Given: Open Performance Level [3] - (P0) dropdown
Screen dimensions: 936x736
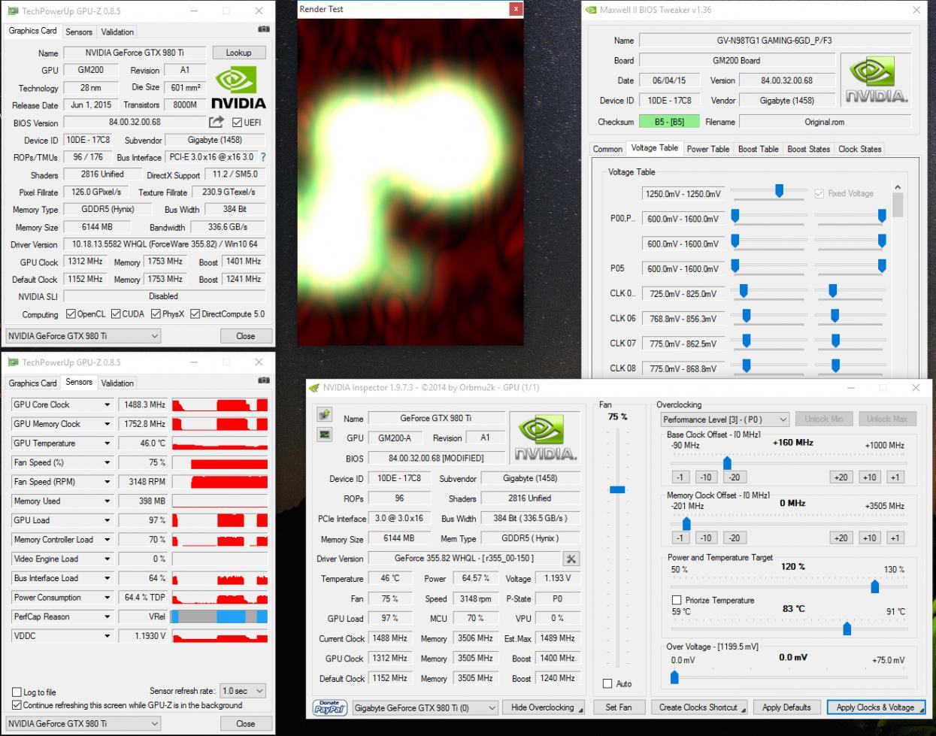Looking at the screenshot, I should pyautogui.click(x=725, y=419).
